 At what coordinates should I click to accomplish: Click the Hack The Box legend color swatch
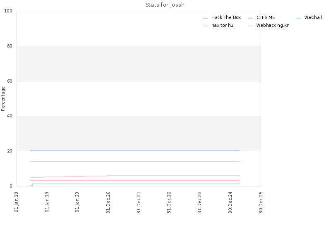click(x=205, y=18)
